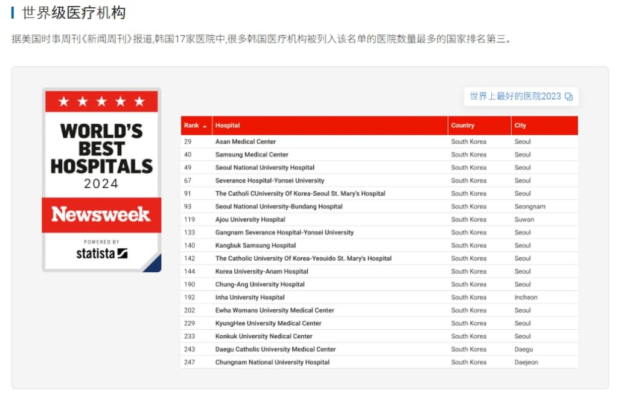The width and height of the screenshot is (618, 395).
Task: Click the Country column header
Action: pyautogui.click(x=462, y=126)
